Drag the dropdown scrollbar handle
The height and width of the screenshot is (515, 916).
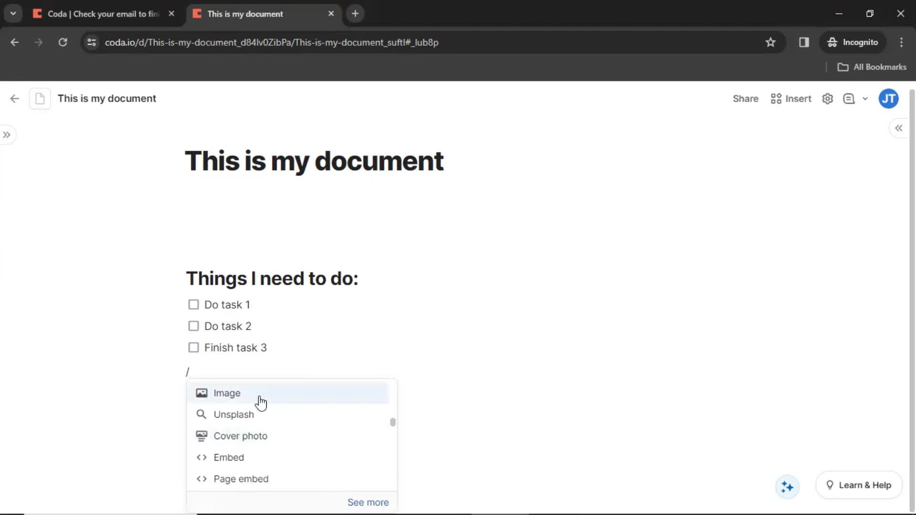(393, 422)
